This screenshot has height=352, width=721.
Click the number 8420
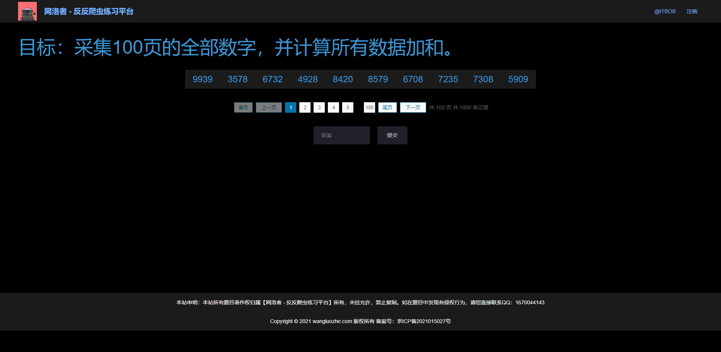coord(343,79)
